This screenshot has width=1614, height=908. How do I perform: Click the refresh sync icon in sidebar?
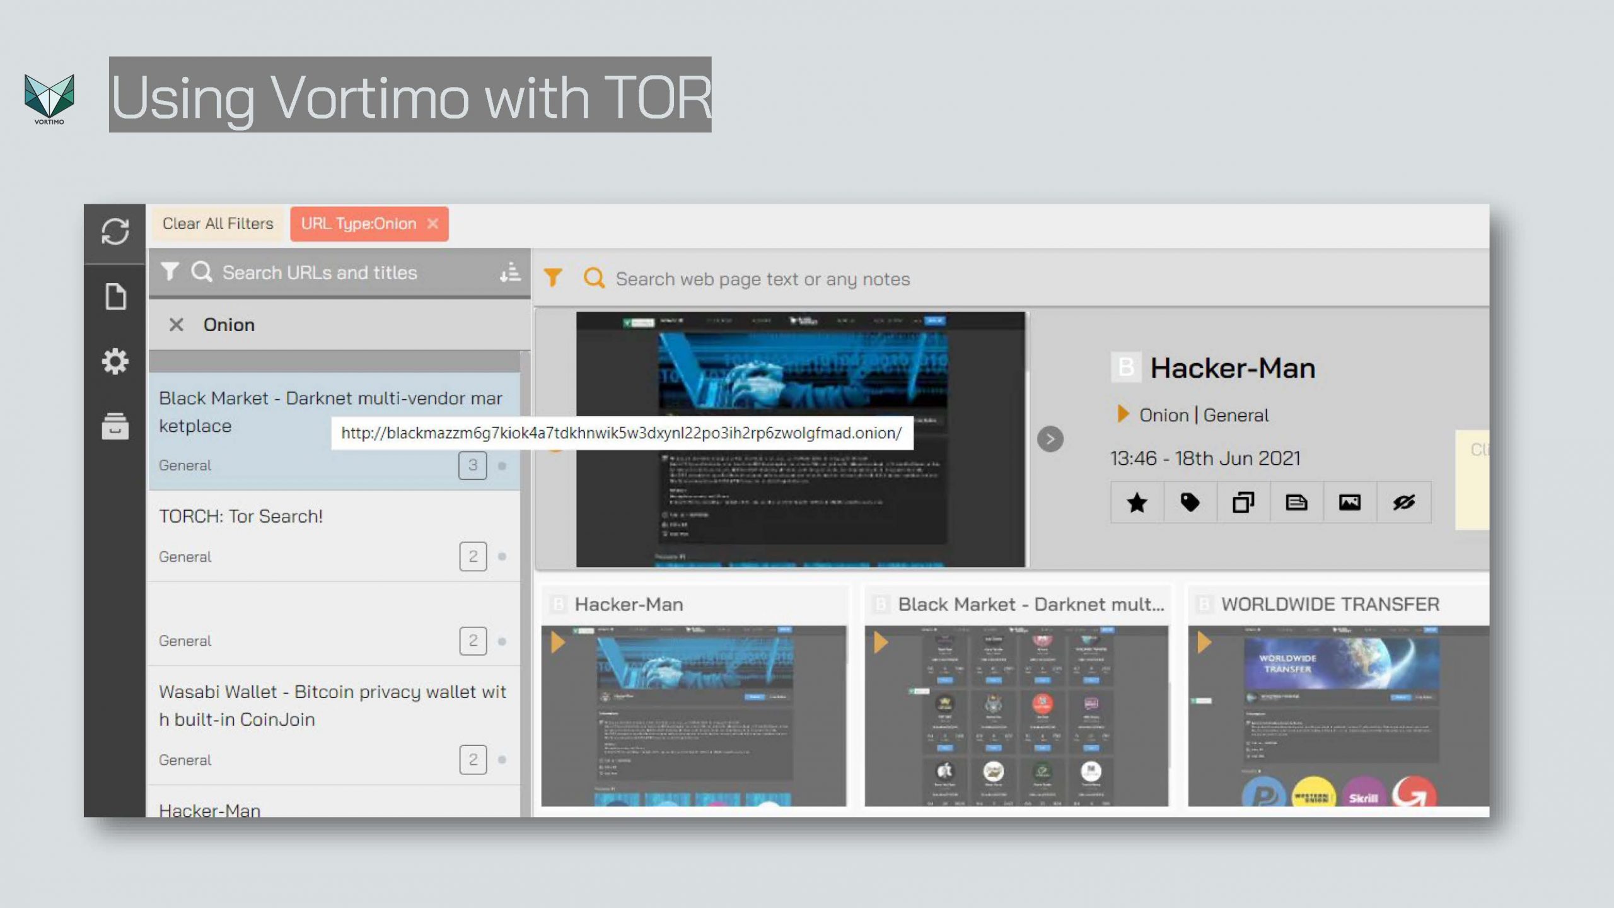tap(115, 231)
